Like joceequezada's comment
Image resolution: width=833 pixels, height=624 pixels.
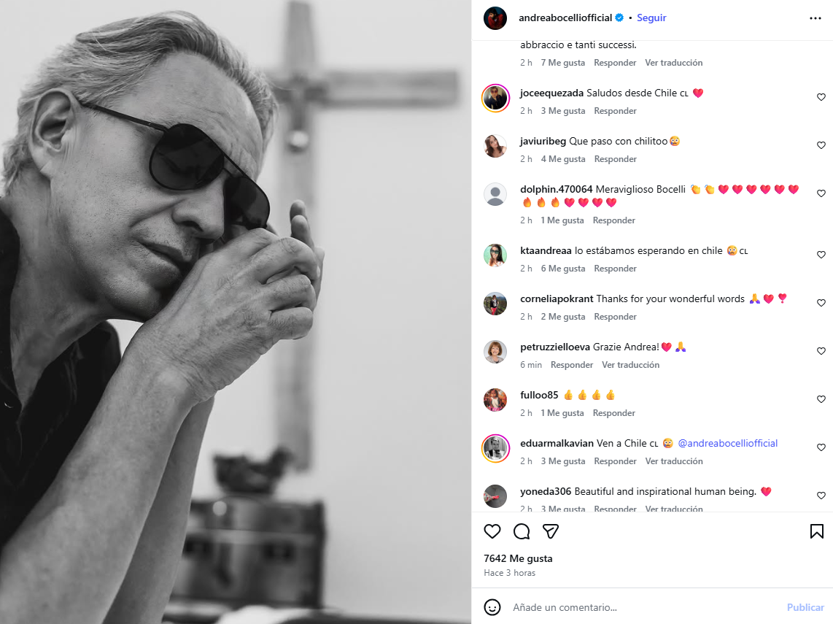click(821, 97)
